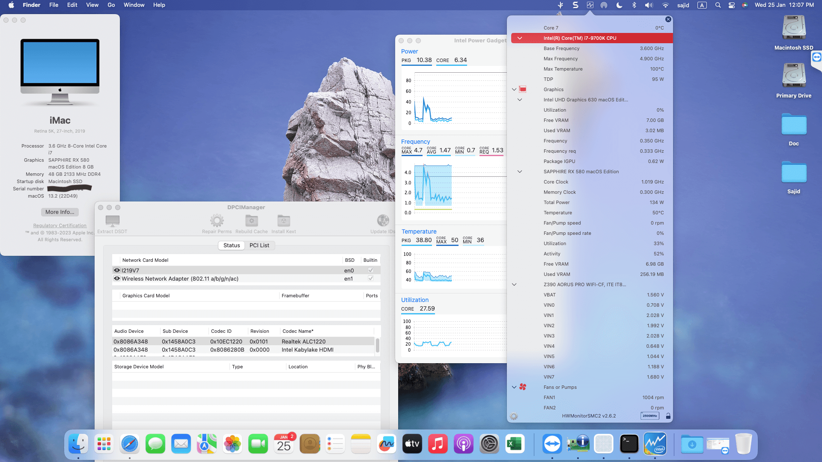The image size is (822, 462).
Task: Open Freeform app in the Dock
Action: pos(386,444)
